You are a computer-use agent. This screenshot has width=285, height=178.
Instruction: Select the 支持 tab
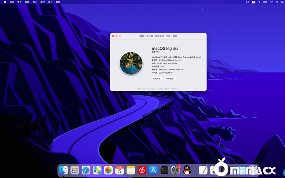point(168,36)
